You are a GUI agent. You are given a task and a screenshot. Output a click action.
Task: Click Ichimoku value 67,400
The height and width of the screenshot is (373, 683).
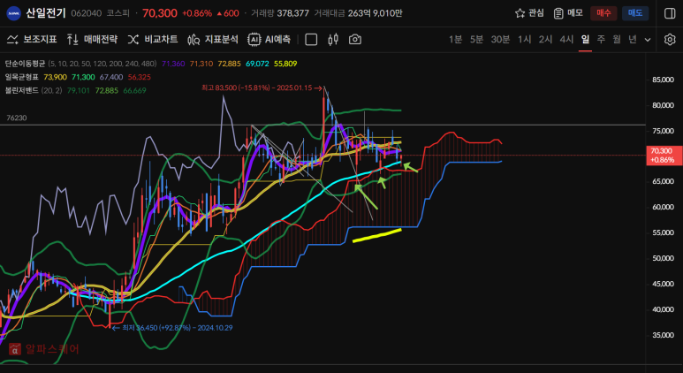111,77
